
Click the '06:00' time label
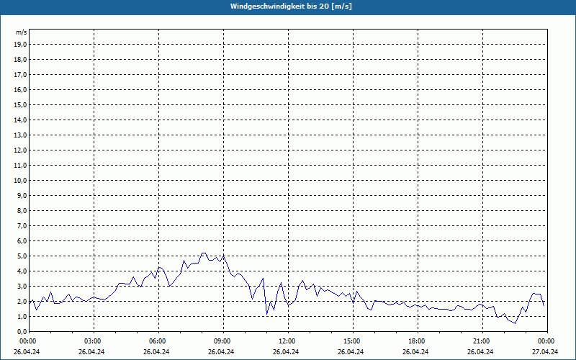(158, 341)
